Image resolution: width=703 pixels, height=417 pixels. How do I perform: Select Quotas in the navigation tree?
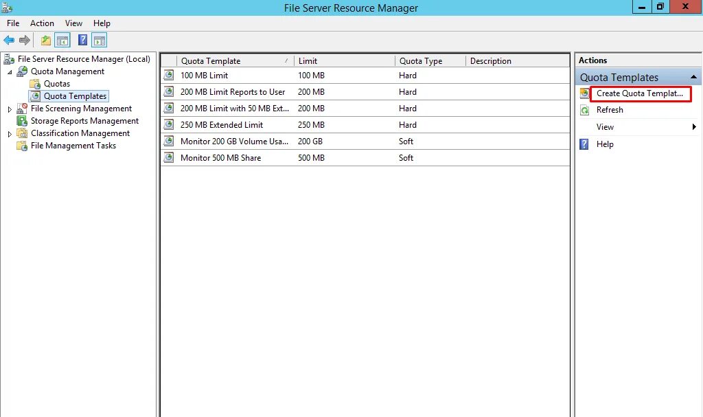tap(57, 84)
